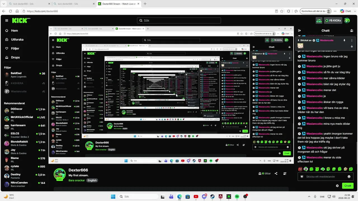Click BlondeRabbit Slots & Casino channel

(x=25, y=143)
